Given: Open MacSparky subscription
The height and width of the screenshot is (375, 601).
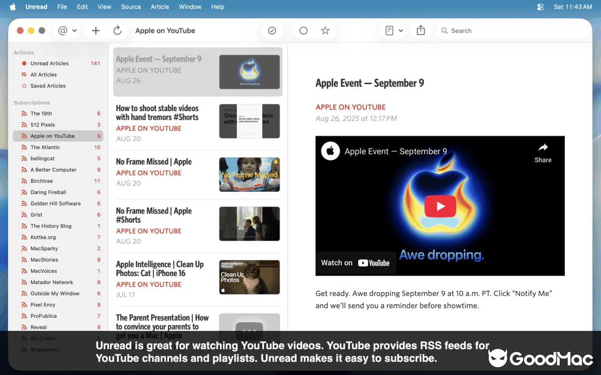Looking at the screenshot, I should click(x=58, y=248).
